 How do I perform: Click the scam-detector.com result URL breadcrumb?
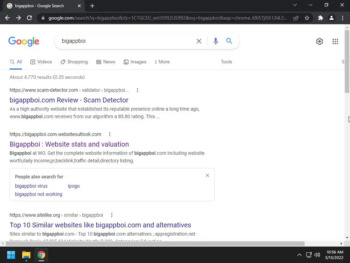click(x=69, y=90)
